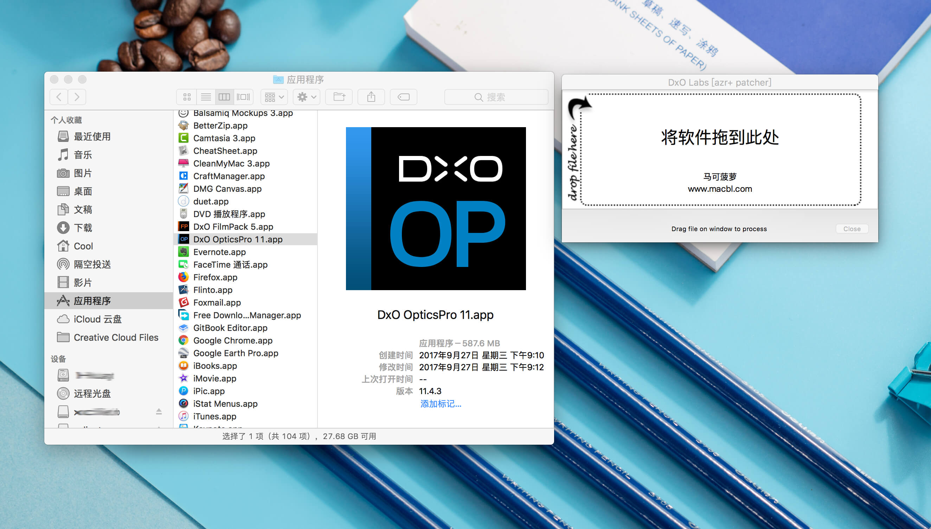Image resolution: width=931 pixels, height=529 pixels.
Task: Select DxO FilmPack 5.app
Action: [246, 227]
